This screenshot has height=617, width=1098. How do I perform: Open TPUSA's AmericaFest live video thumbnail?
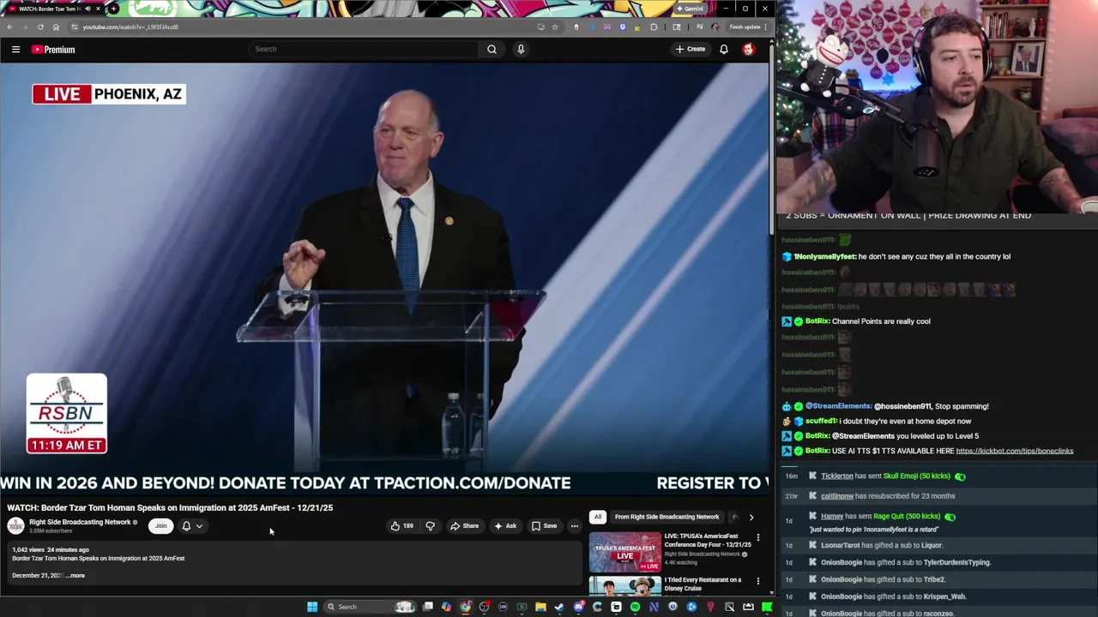point(624,552)
